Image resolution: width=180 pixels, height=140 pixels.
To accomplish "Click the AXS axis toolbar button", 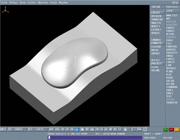I will [58, 129].
